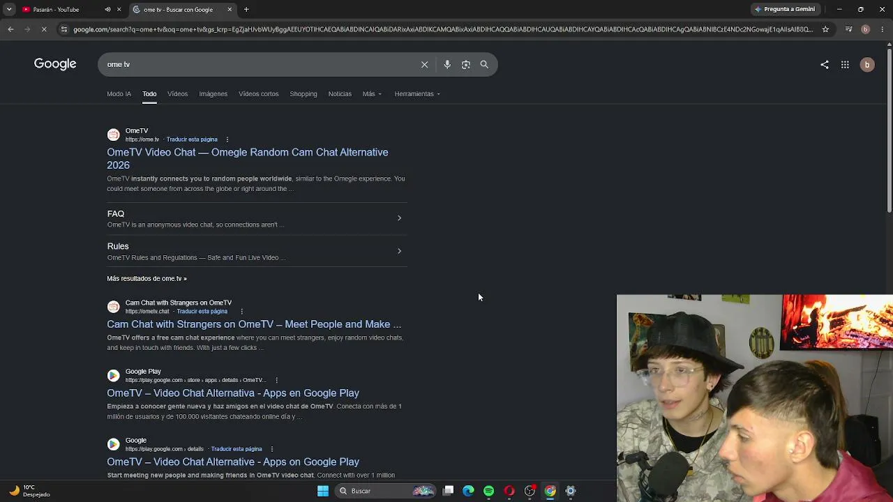
Task: Translate the ome.tv result page
Action: pyautogui.click(x=192, y=139)
